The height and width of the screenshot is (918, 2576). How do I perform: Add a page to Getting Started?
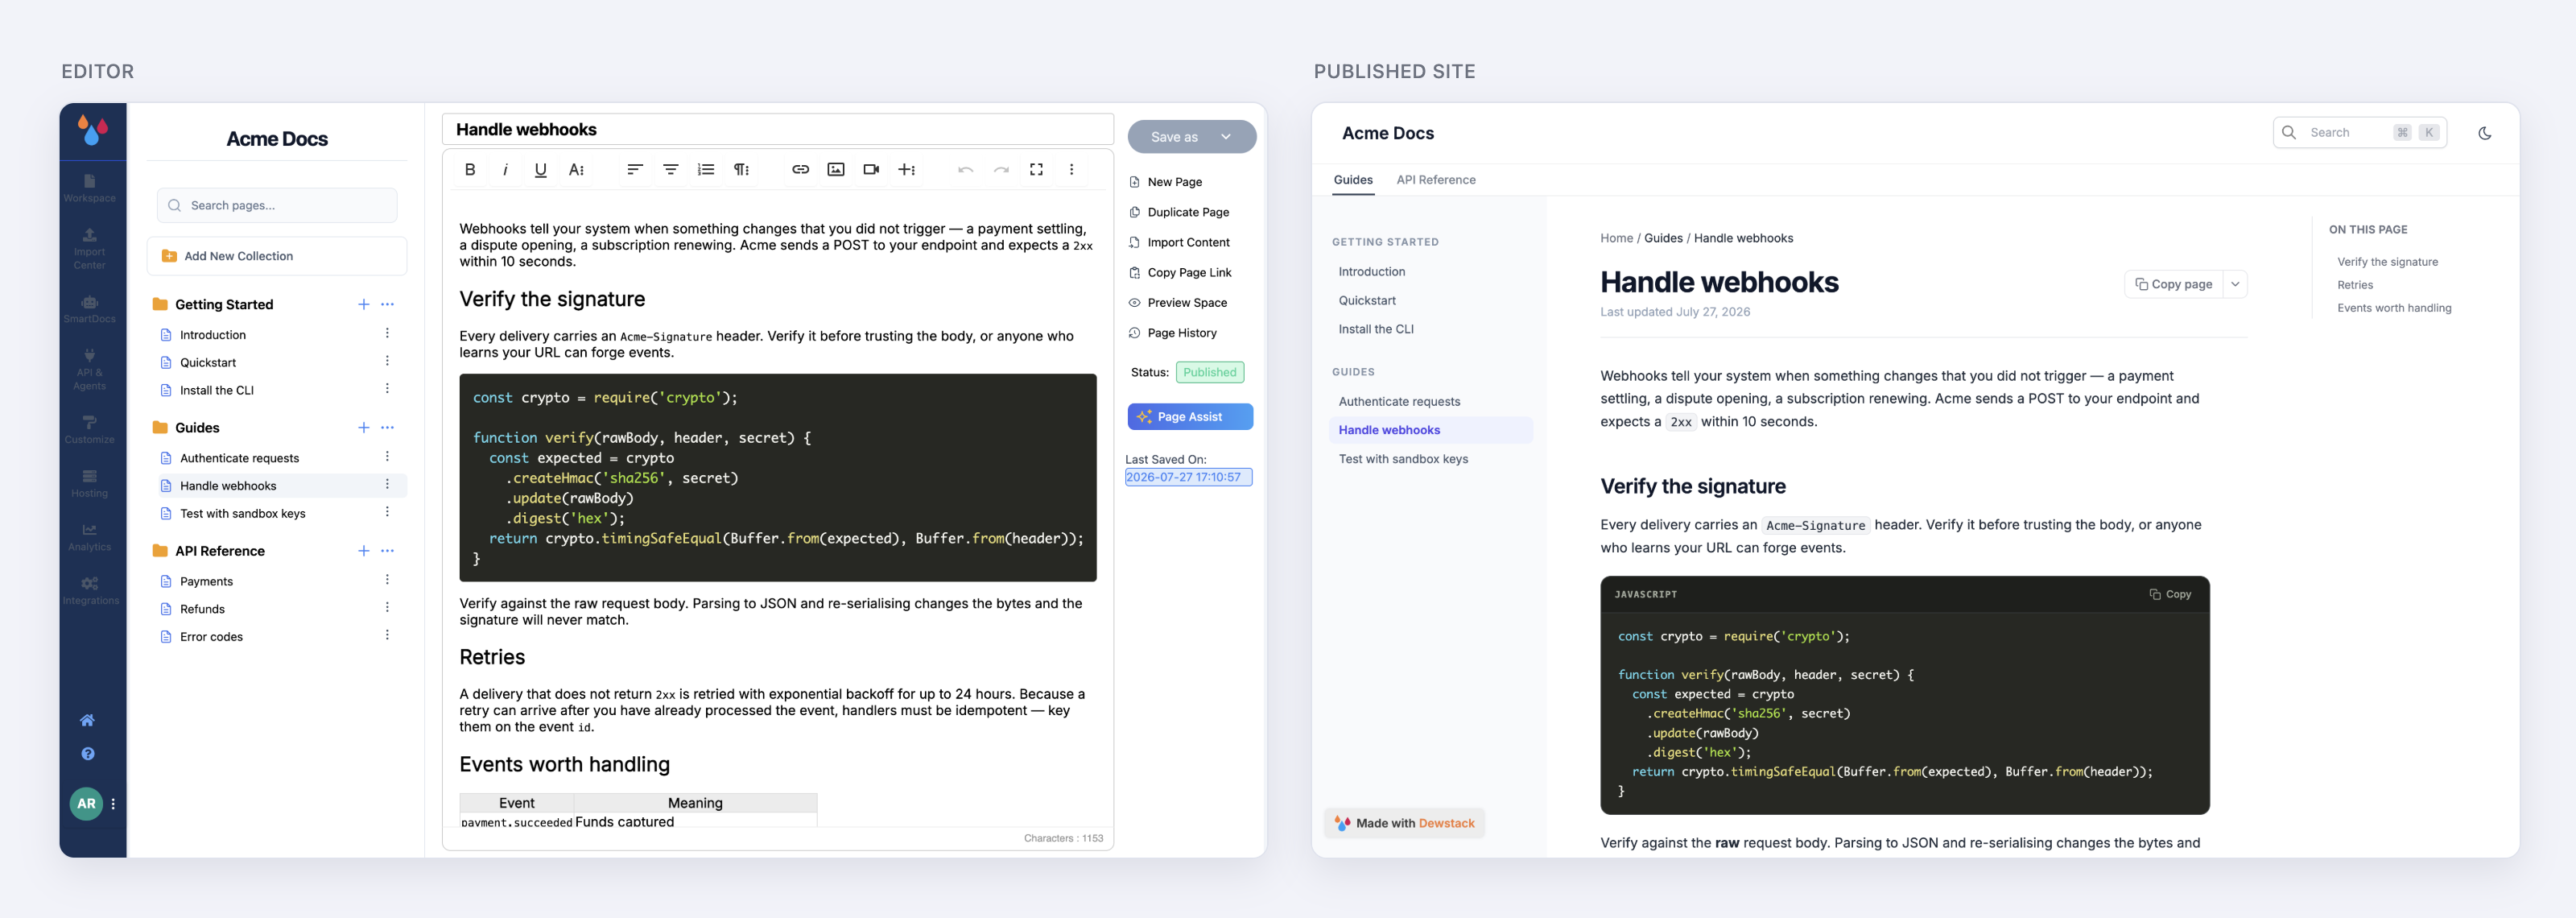(x=364, y=304)
